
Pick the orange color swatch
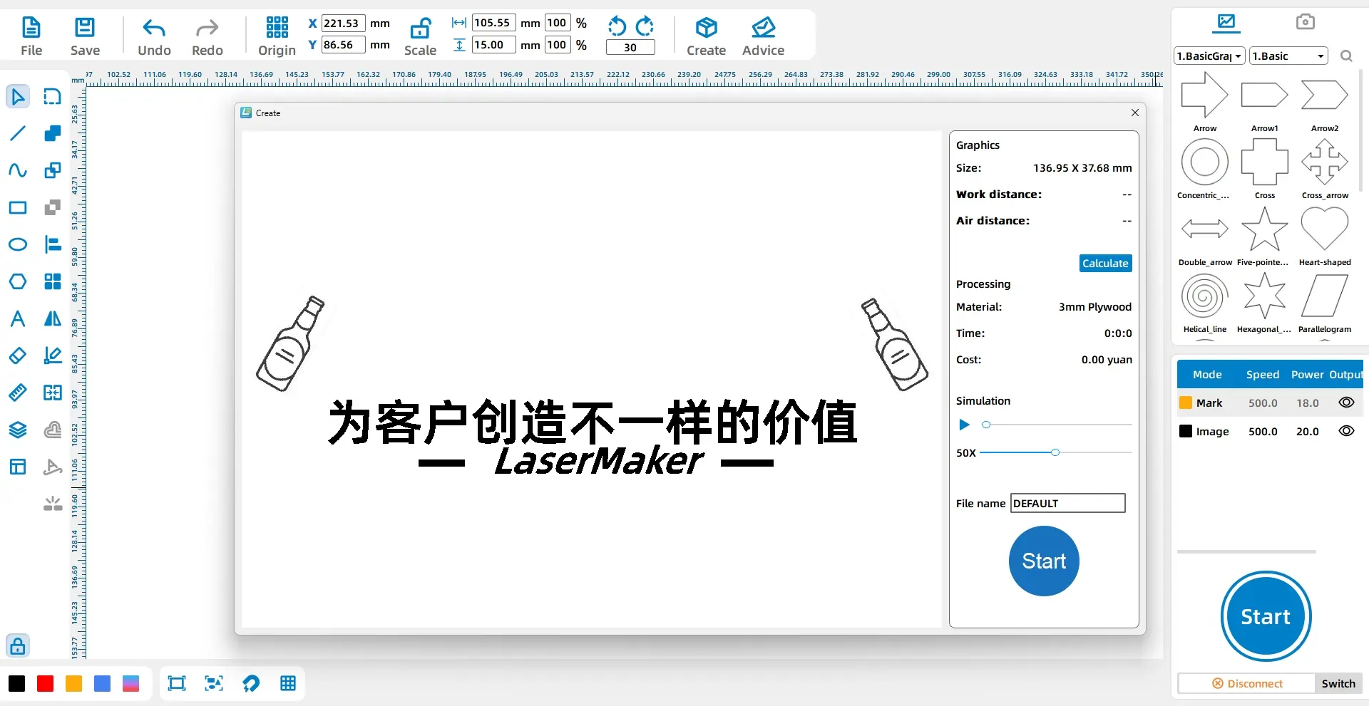tap(74, 684)
